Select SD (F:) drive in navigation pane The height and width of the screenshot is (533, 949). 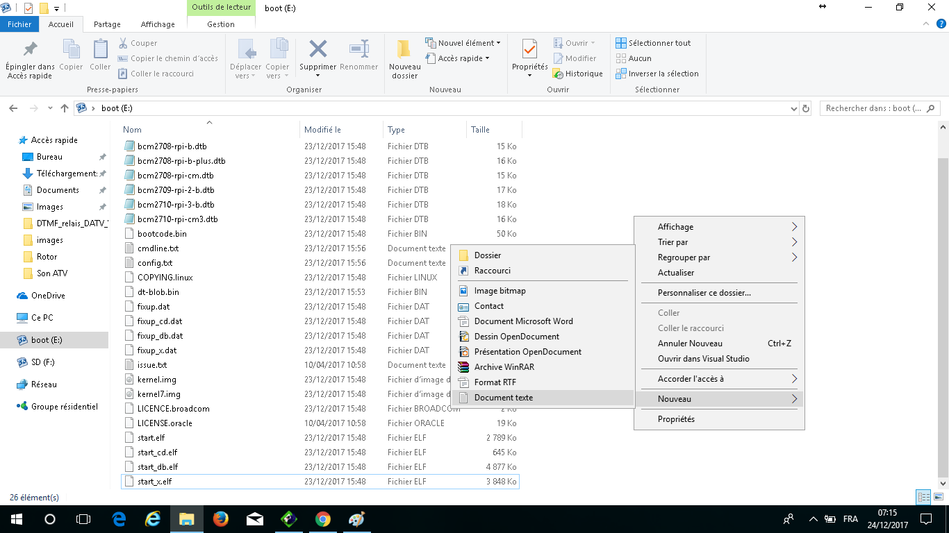[x=42, y=362]
